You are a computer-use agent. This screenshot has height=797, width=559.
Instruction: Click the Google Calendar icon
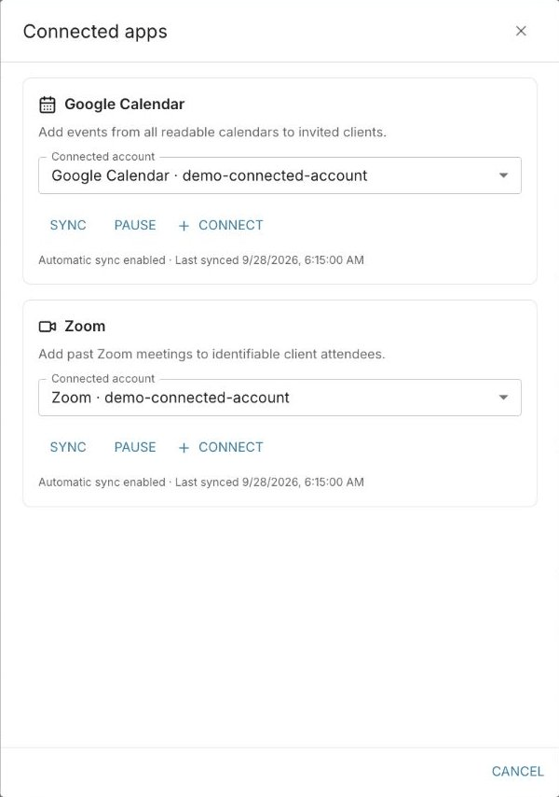48,105
